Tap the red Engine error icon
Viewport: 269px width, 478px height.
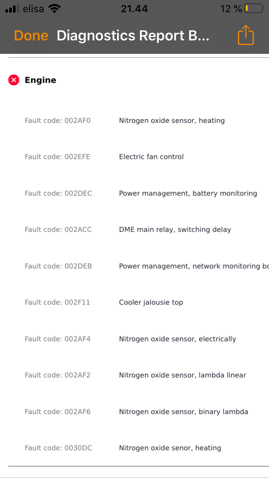pos(14,80)
